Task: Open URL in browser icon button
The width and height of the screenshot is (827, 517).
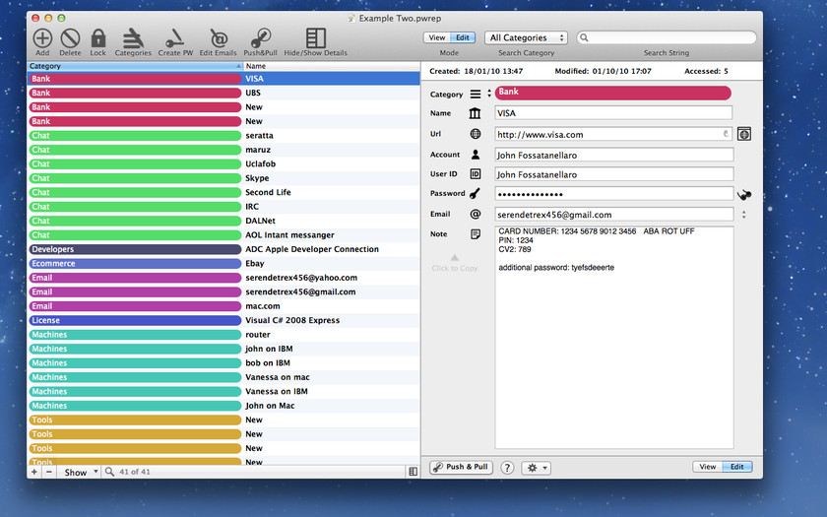Action: pyautogui.click(x=743, y=134)
